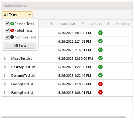135x121 pixels.
Task: Uncheck the Passed Tests checkbox
Action: (x=7, y=24)
